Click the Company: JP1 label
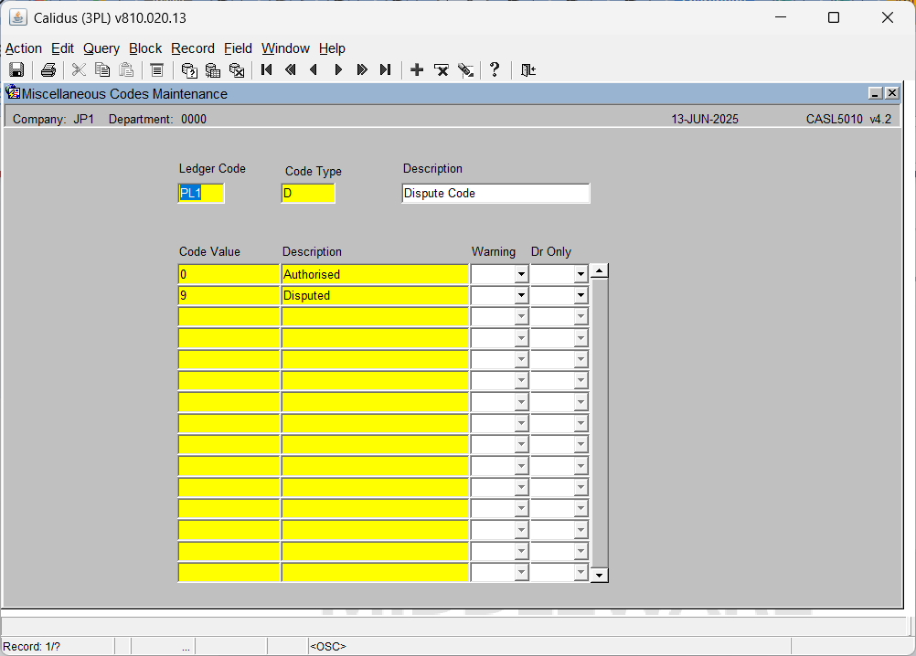 pyautogui.click(x=53, y=119)
